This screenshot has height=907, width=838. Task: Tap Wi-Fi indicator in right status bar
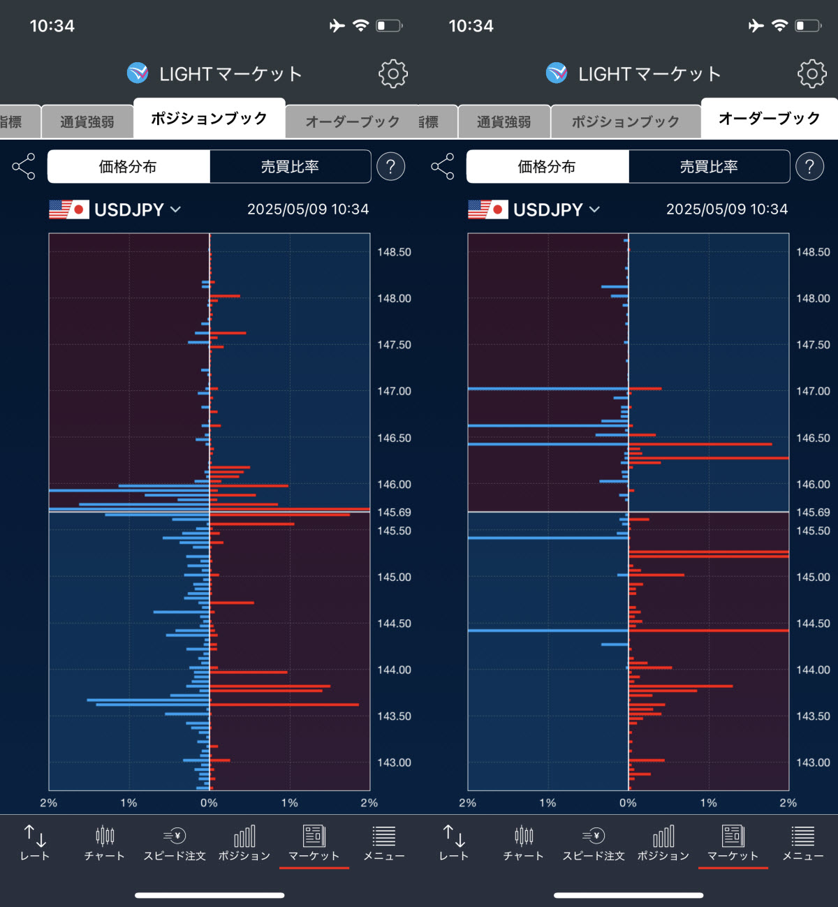(779, 26)
